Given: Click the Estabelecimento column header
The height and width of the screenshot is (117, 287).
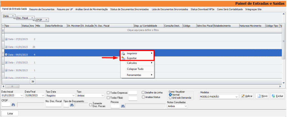Looking at the screenshot, I should [226, 26].
